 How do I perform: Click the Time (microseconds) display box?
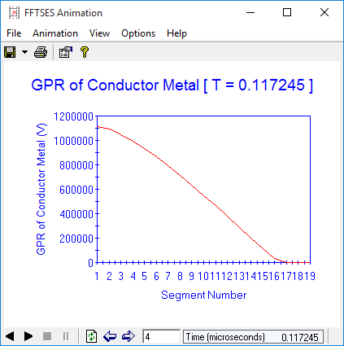tap(253, 337)
